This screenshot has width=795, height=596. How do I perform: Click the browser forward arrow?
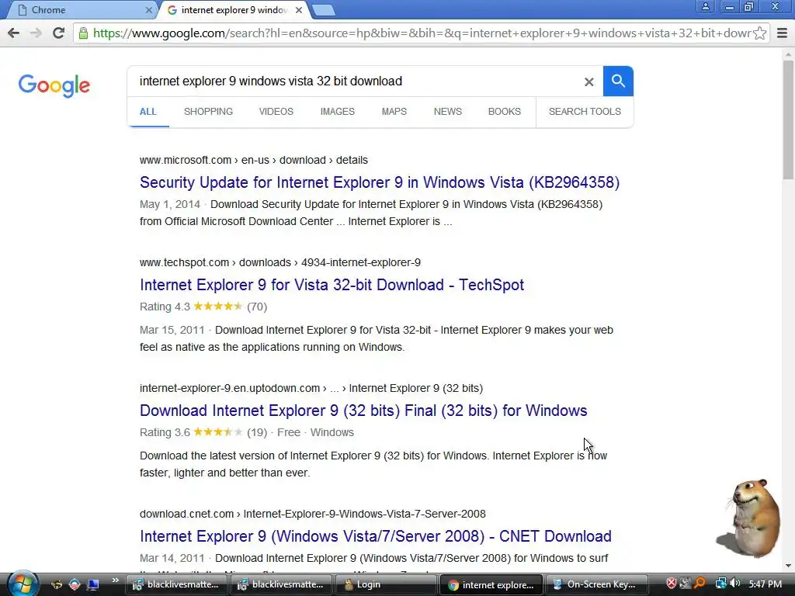36,33
